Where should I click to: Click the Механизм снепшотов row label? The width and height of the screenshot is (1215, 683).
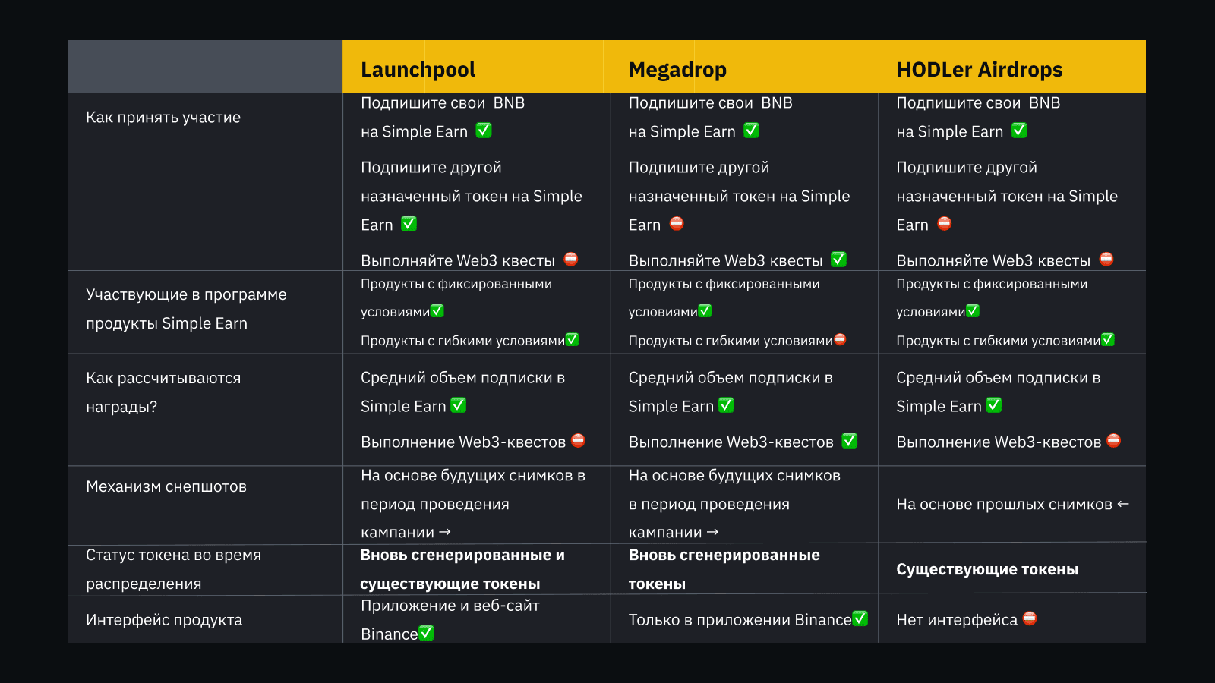[x=166, y=486]
